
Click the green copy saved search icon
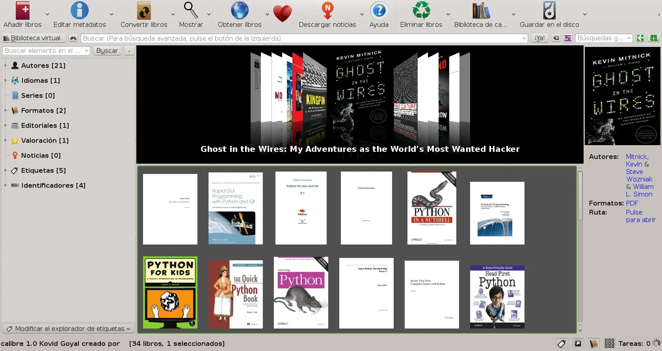coord(640,38)
